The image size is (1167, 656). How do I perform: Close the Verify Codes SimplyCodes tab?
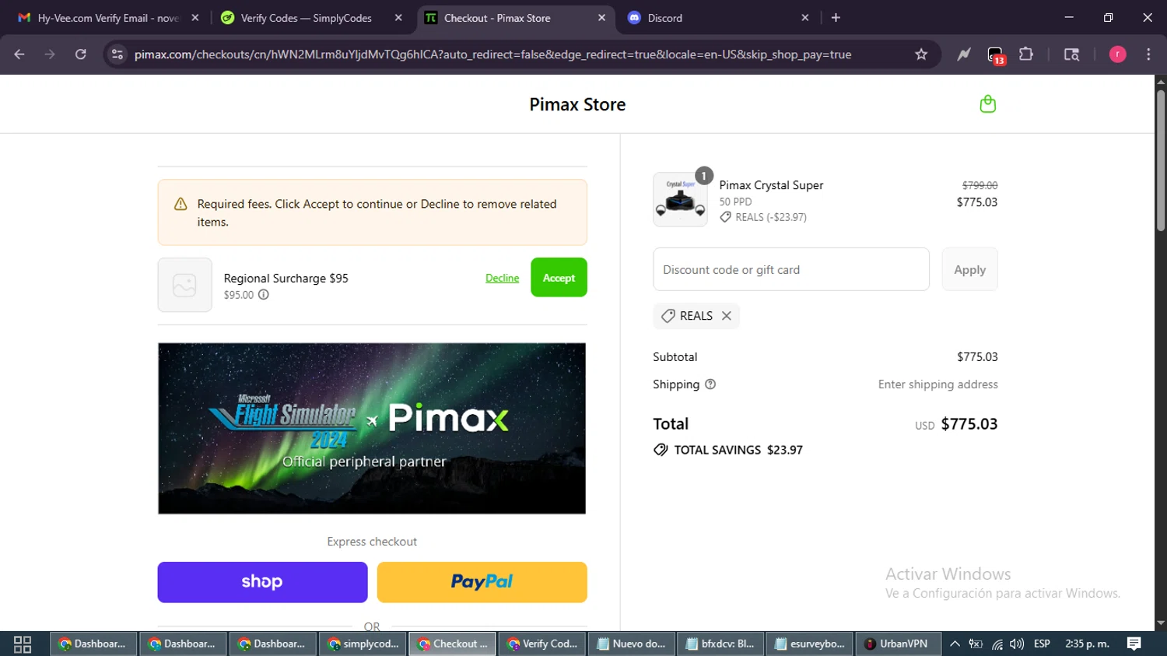398,18
